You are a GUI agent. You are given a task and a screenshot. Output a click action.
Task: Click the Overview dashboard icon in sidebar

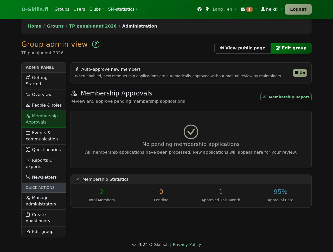tap(28, 95)
